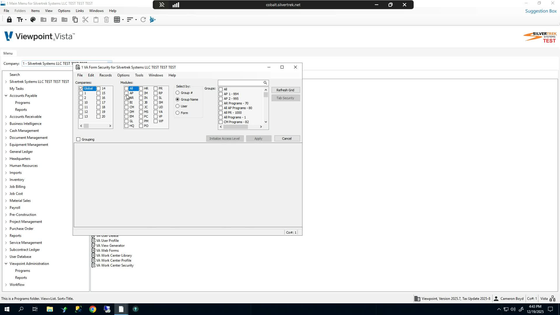Check the GL module checkbox

126,121
